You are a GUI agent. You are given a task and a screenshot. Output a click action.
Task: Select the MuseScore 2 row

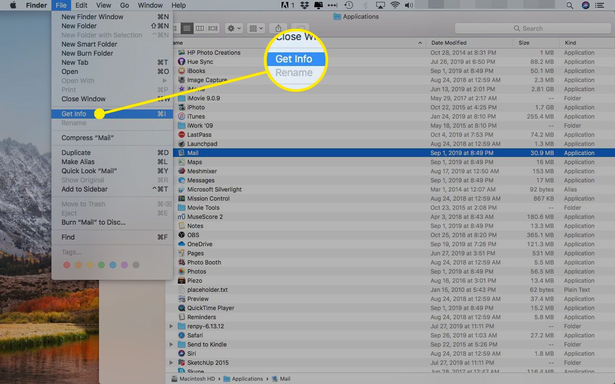pyautogui.click(x=390, y=217)
